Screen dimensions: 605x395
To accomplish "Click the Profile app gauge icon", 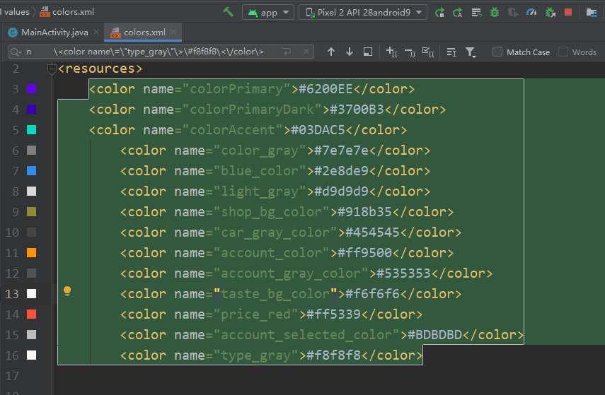I will (531, 12).
